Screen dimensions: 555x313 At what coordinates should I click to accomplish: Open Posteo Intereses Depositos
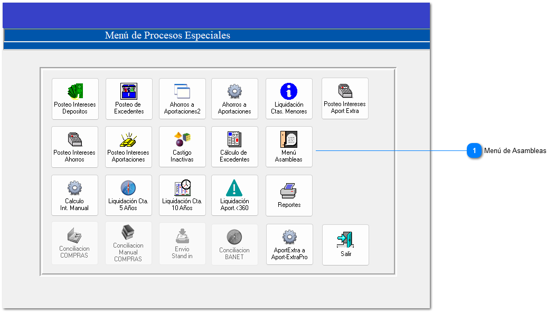(x=75, y=99)
